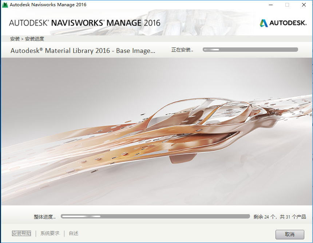Screen dimensions: 313x243
Task: Cancel the installation with 取消 button
Action: coord(290,234)
